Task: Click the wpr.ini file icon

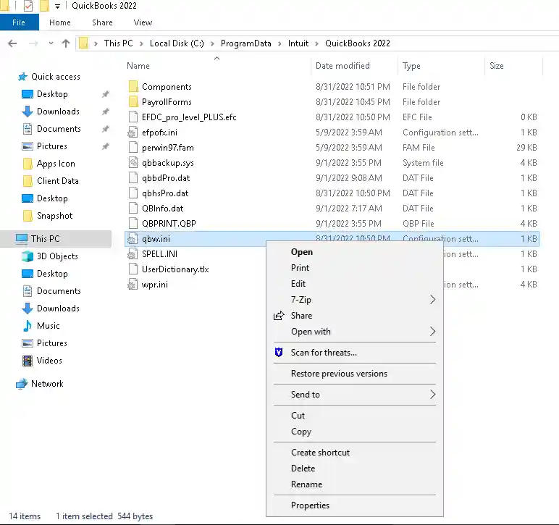Action: click(133, 285)
